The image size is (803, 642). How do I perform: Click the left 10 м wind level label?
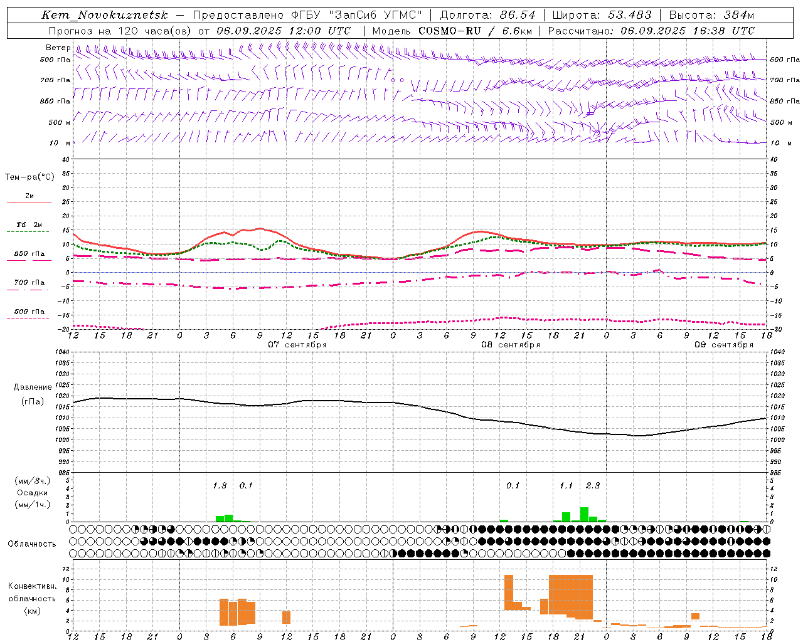[x=60, y=143]
